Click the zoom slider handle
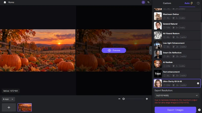 pos(123,99)
